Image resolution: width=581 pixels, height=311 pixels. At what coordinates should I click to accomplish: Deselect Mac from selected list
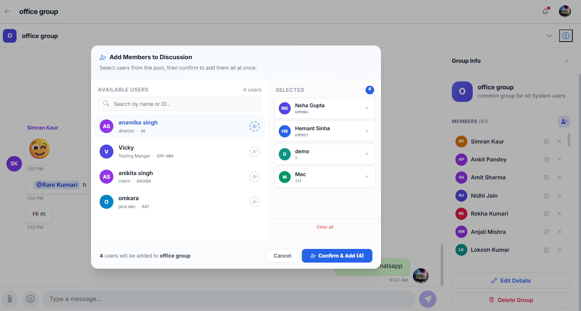367,177
